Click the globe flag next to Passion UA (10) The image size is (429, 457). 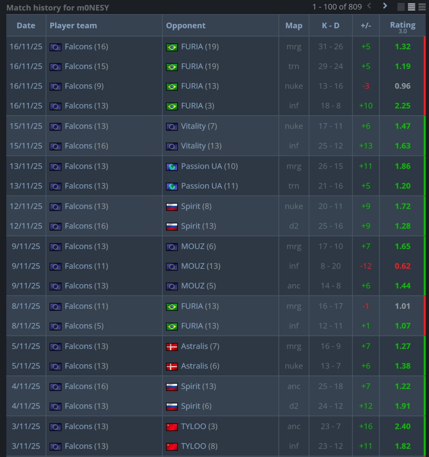(172, 167)
